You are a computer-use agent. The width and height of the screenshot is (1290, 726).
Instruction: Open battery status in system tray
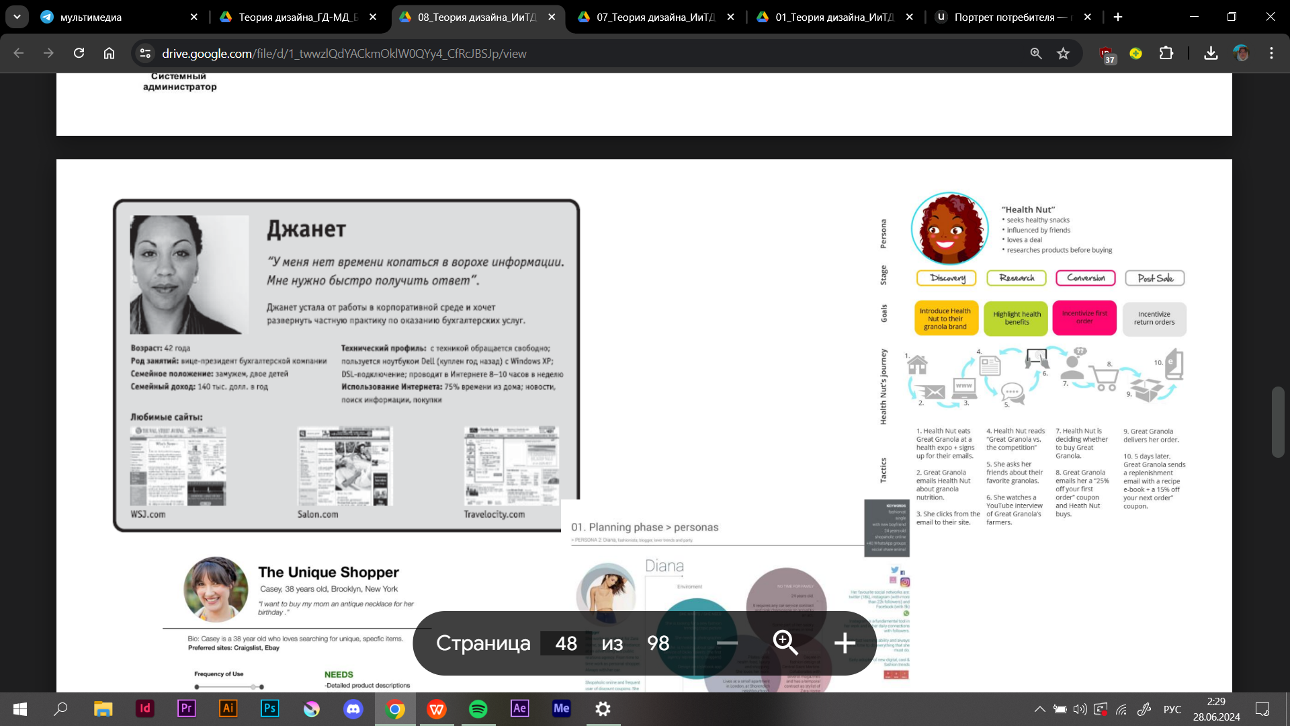coord(1060,709)
